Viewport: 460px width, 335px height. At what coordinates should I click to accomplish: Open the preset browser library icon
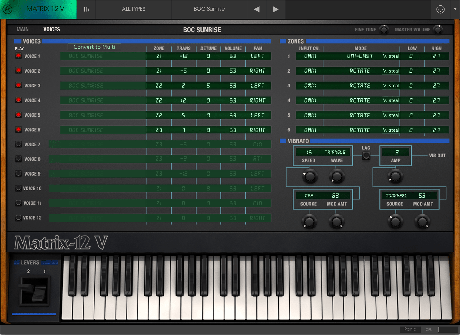point(86,9)
